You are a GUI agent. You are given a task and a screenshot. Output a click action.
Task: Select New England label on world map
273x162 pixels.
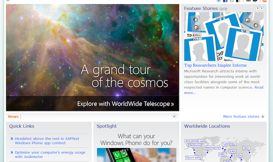[x=212, y=148]
